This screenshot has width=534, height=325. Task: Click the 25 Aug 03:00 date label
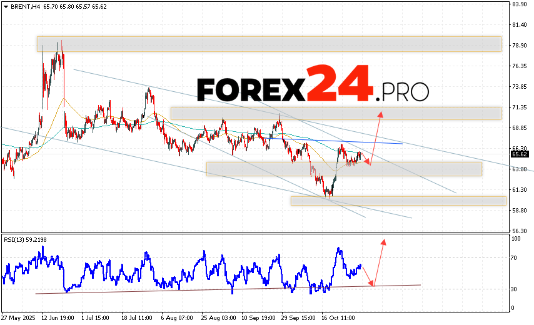218,317
